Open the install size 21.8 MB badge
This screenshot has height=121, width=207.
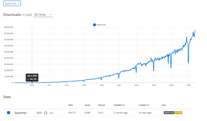173,113
